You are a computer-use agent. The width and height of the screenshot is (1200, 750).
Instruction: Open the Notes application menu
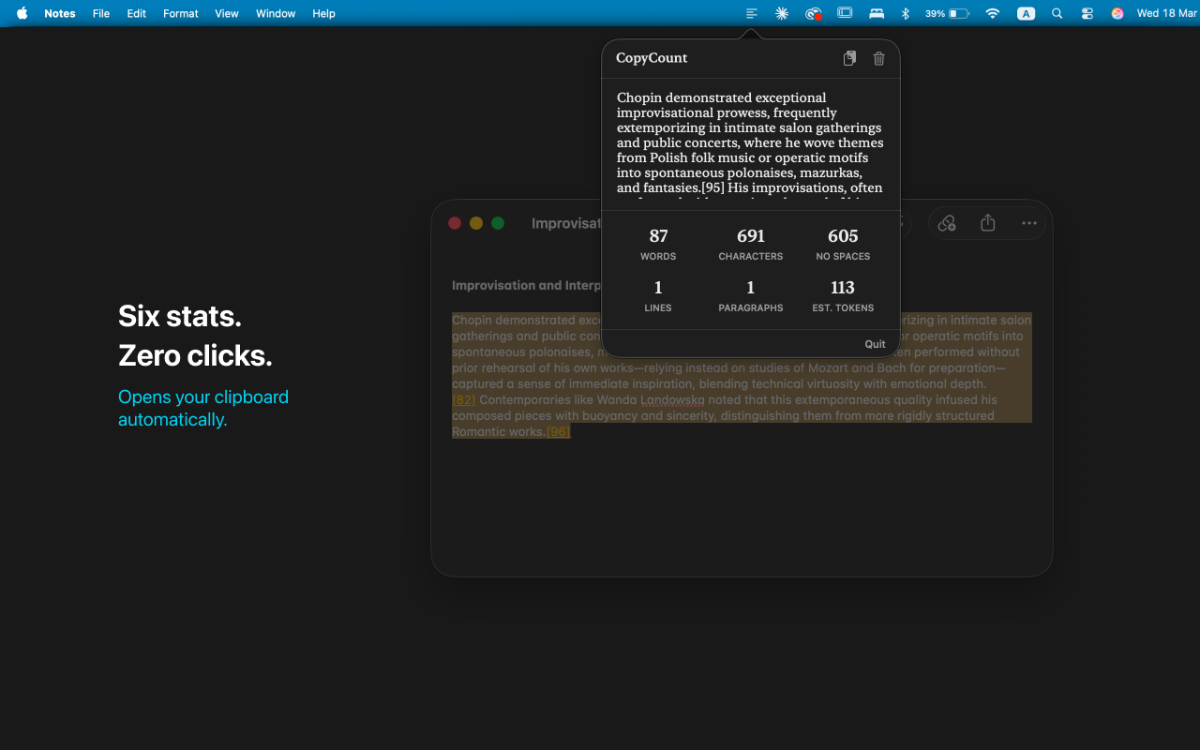click(60, 13)
